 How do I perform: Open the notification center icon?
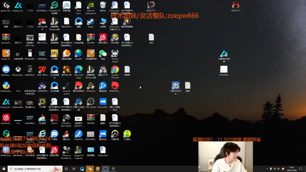pos(301,169)
